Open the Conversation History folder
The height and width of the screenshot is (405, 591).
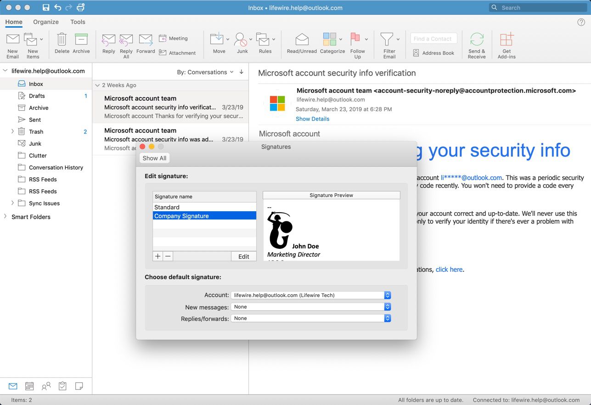pyautogui.click(x=46, y=168)
